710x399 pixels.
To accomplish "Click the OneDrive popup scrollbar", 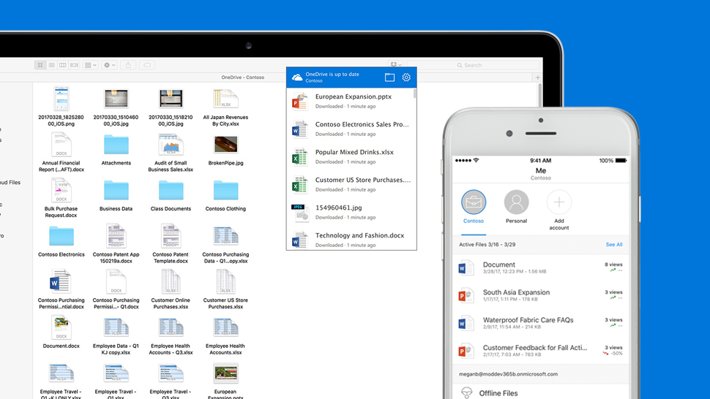I will coord(415,94).
